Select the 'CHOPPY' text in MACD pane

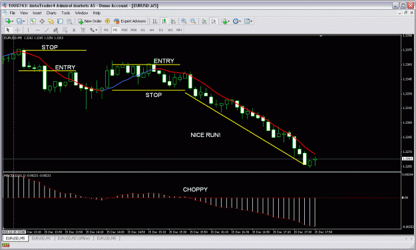click(x=195, y=189)
